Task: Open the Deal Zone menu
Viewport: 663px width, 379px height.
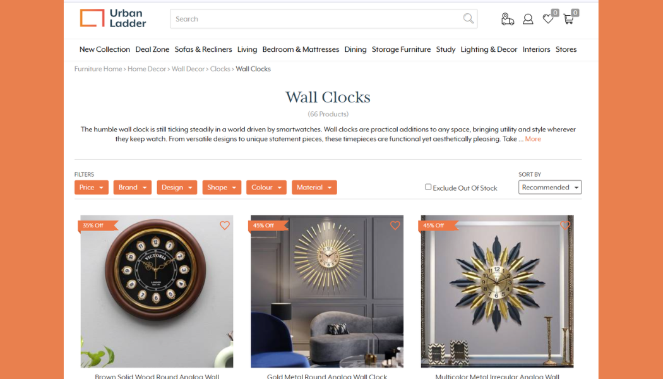Action: [152, 49]
